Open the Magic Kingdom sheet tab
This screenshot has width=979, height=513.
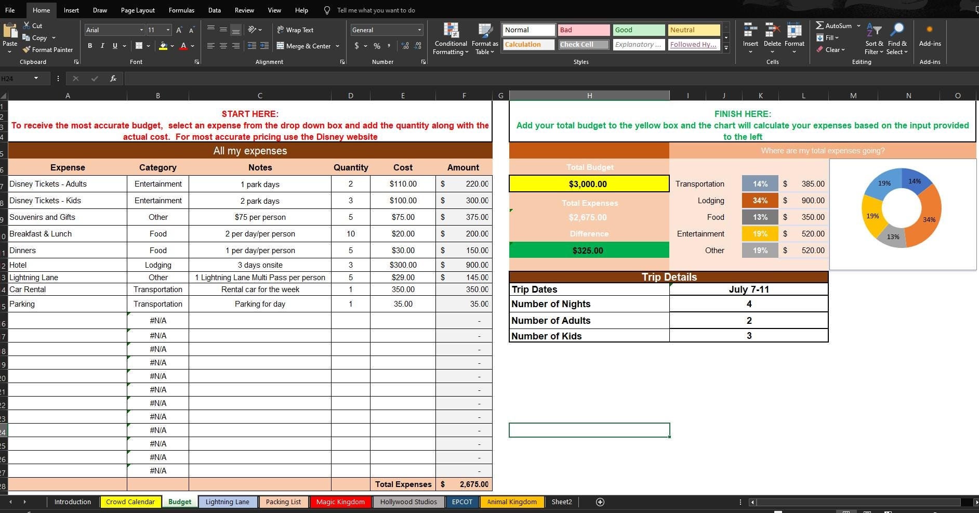pyautogui.click(x=340, y=502)
